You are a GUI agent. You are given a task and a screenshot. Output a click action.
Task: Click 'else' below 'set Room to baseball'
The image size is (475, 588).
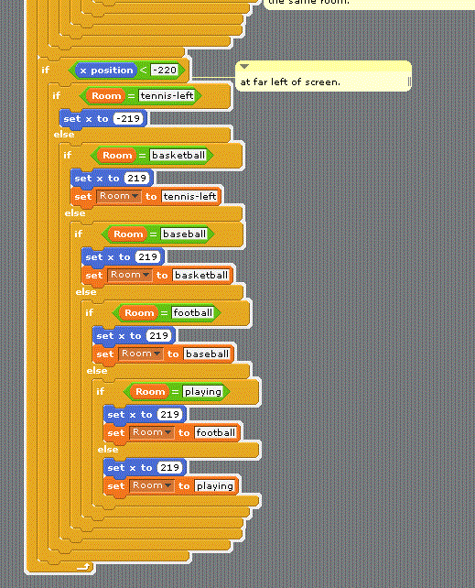pyautogui.click(x=97, y=371)
